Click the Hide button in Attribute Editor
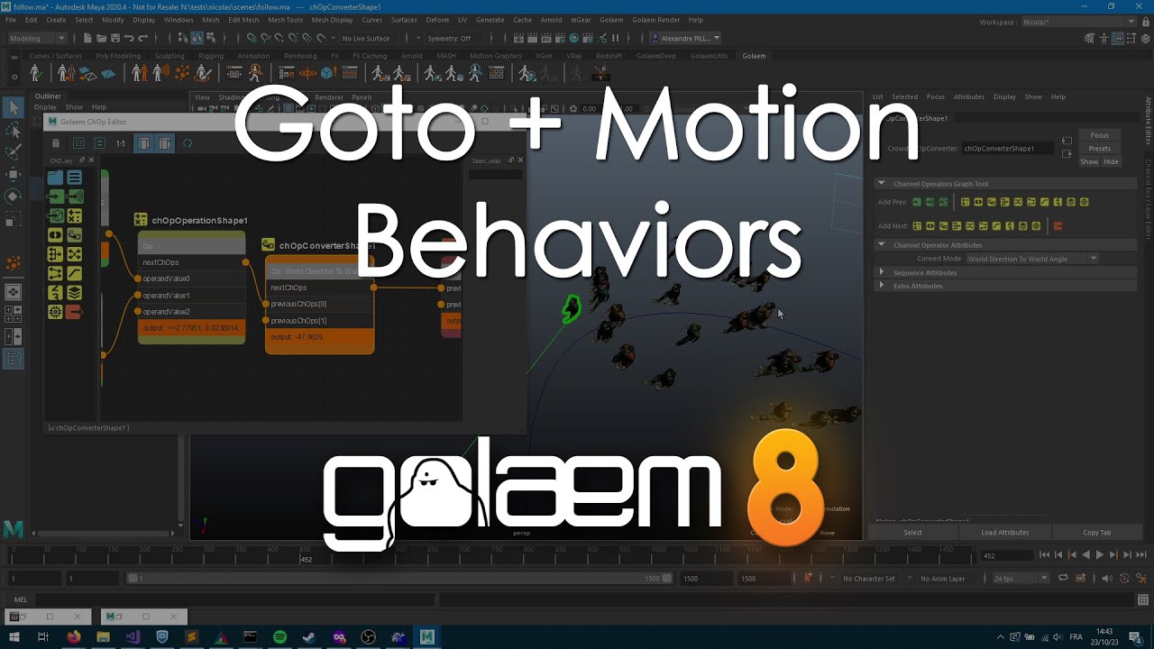The width and height of the screenshot is (1154, 649). [x=1111, y=162]
